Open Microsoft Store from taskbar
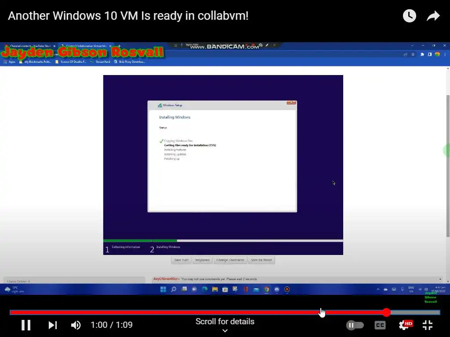Viewport: 450px width, 337px height. click(225, 290)
